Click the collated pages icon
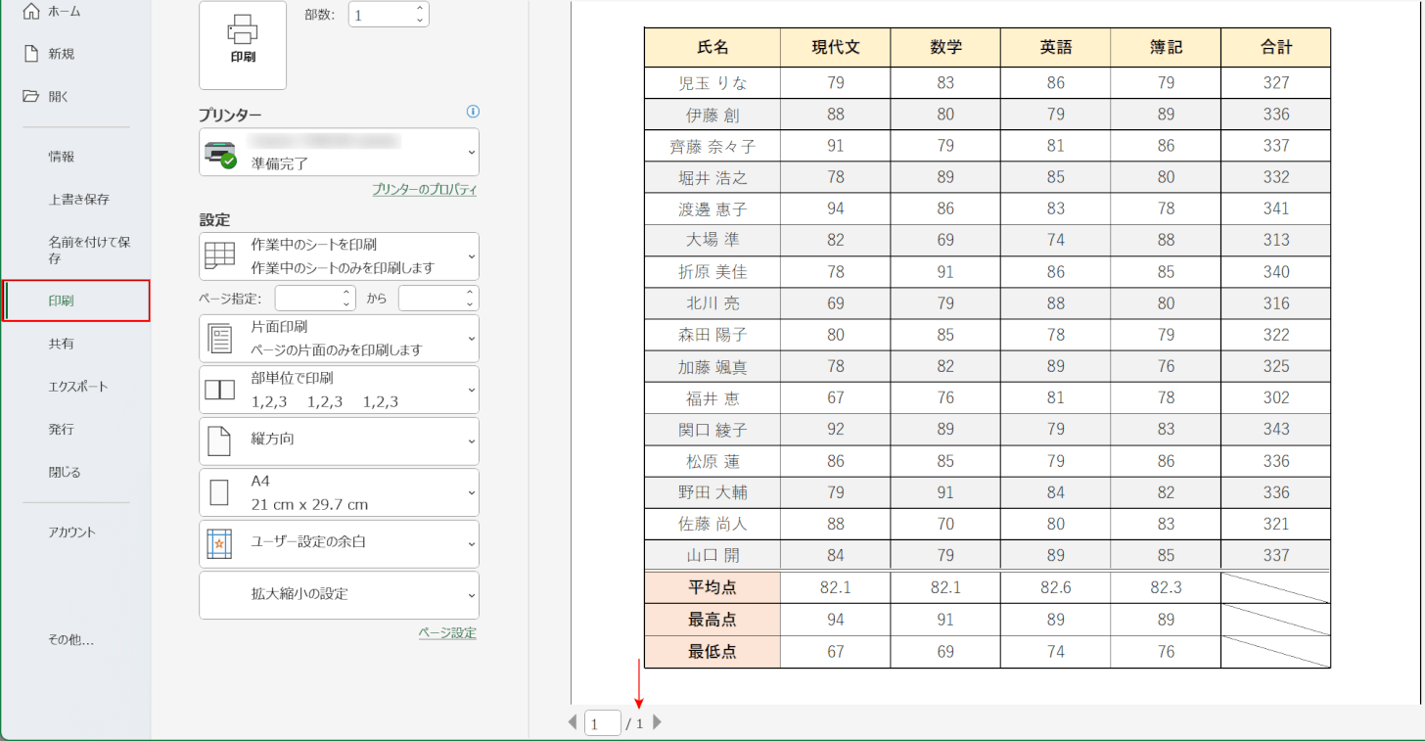Image resolution: width=1425 pixels, height=741 pixels. [x=219, y=390]
